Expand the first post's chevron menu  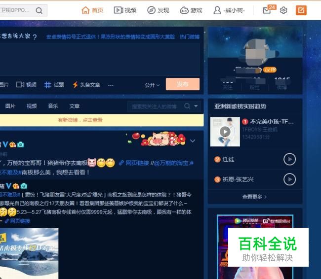click(x=193, y=141)
